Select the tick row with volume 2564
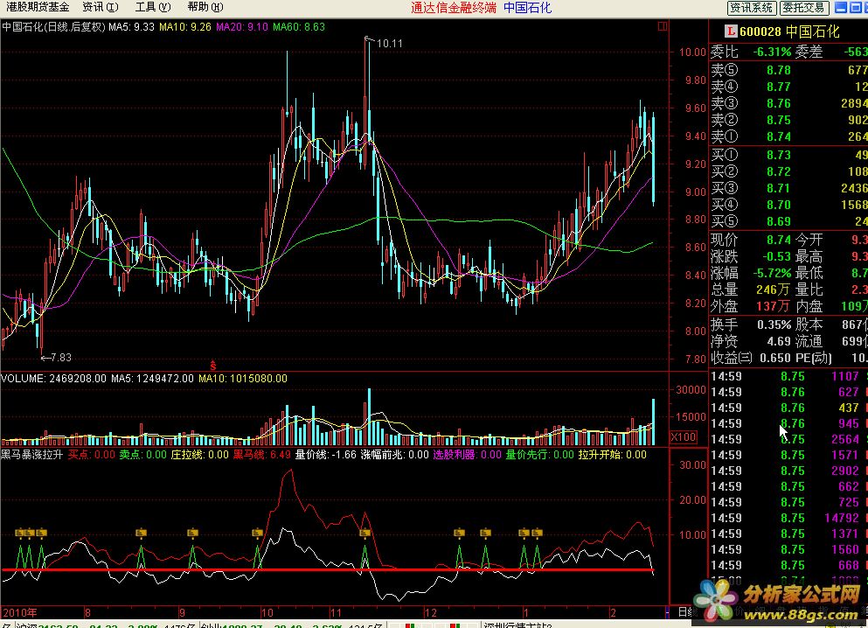 [788, 439]
